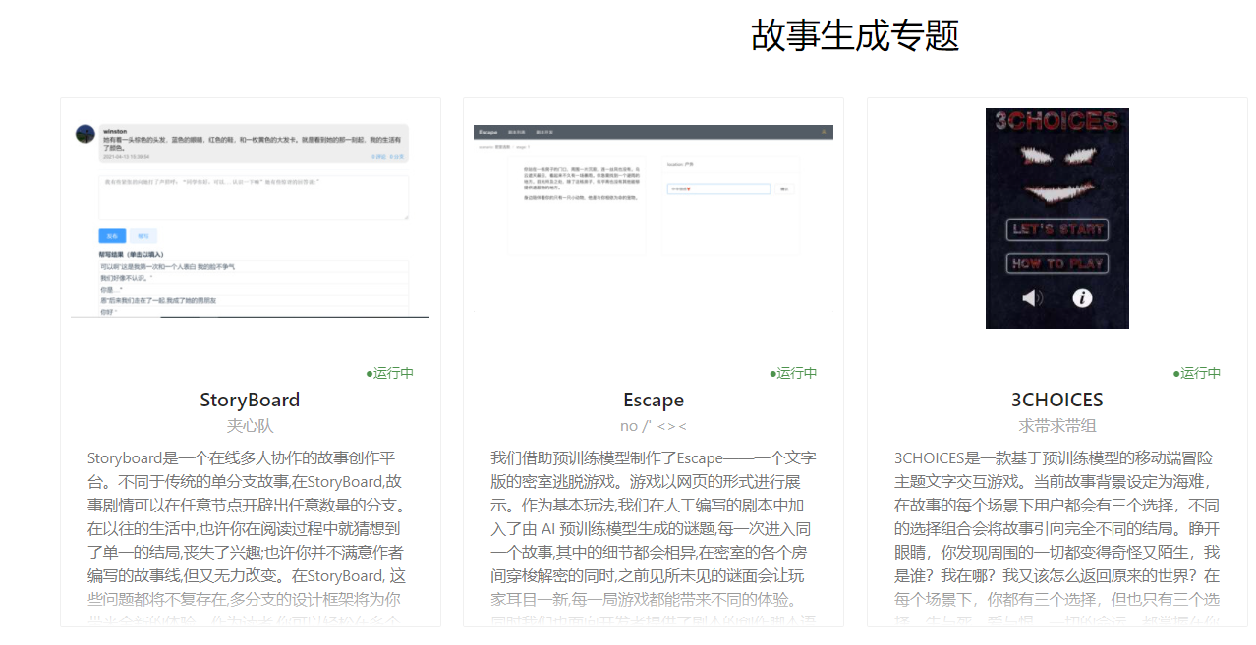Click the 故事生成专题 page heading

854,35
